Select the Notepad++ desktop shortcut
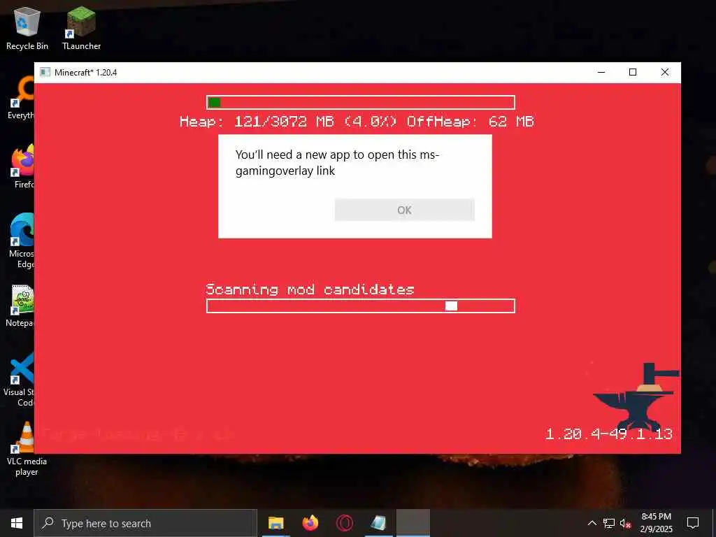Image resolution: width=716 pixels, height=537 pixels. (x=20, y=306)
